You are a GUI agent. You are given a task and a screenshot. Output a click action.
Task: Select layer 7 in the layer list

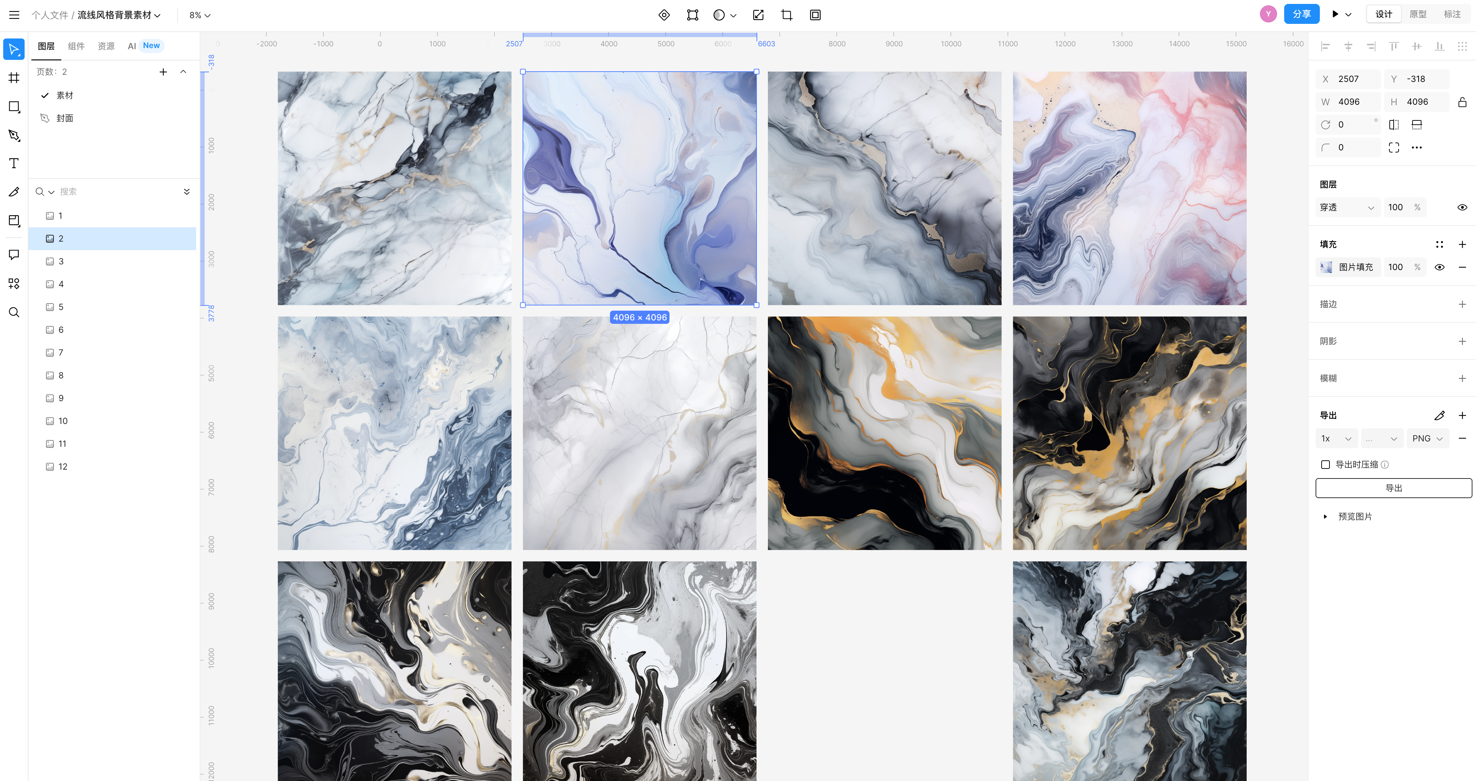tap(61, 353)
